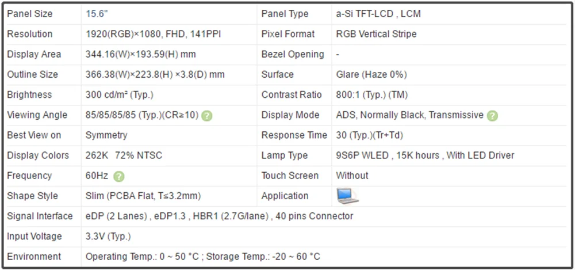Click the Best View on Symmetry value

[106, 135]
